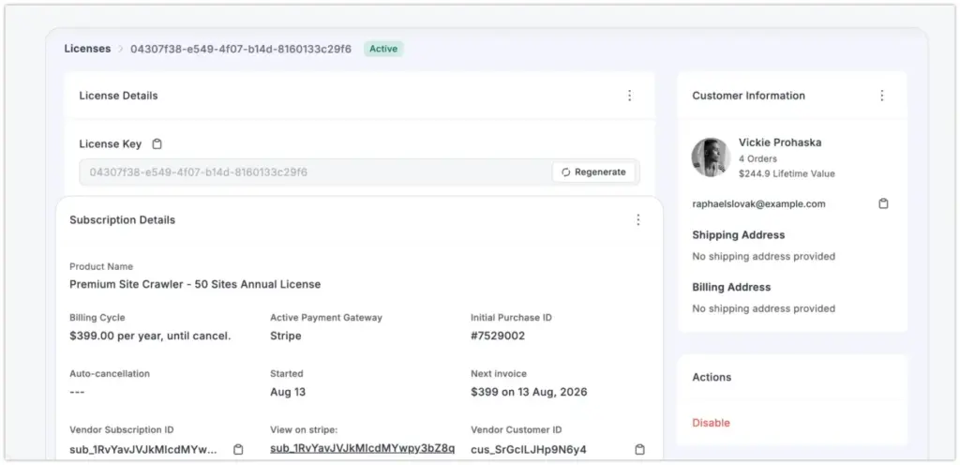Viewport: 960px width, 465px height.
Task: Open customer name Vickie Prohaska
Action: click(779, 142)
